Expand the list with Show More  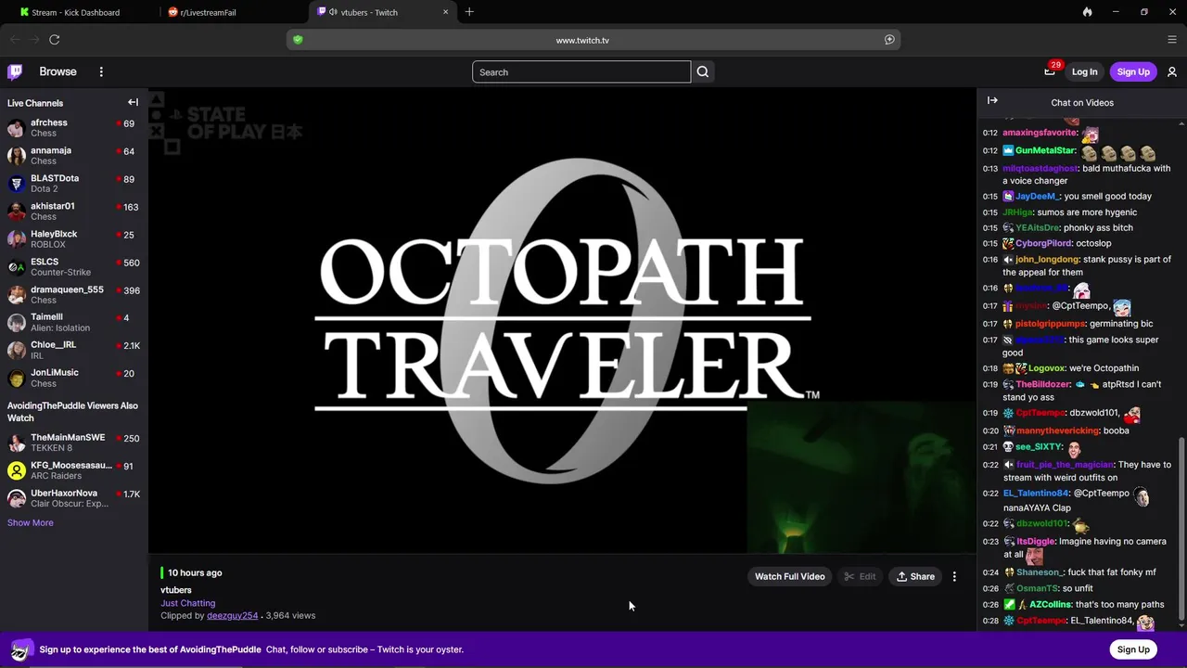[31, 522]
